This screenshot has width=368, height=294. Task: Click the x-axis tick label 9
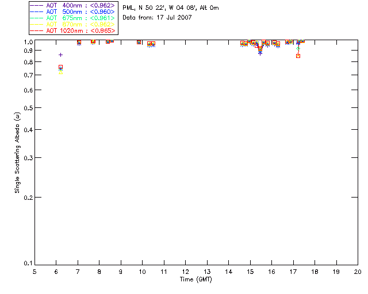tap(121, 272)
